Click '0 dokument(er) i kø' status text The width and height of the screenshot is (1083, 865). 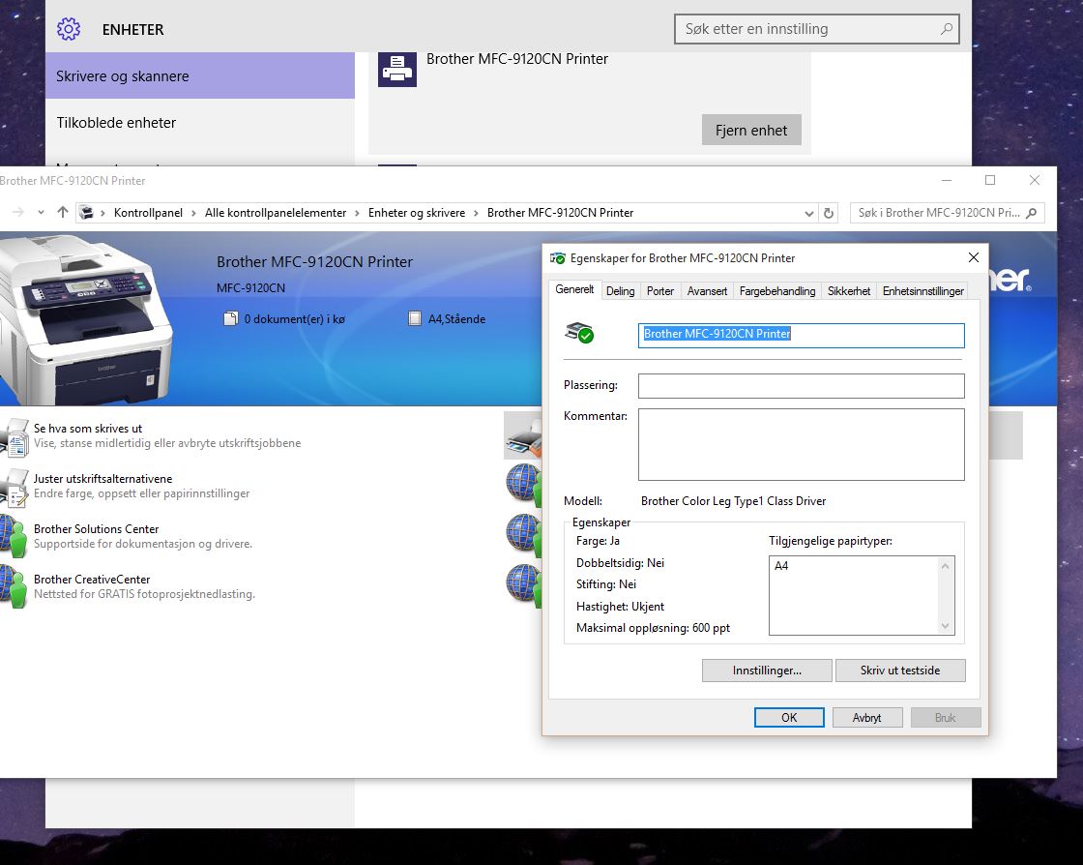click(x=294, y=319)
